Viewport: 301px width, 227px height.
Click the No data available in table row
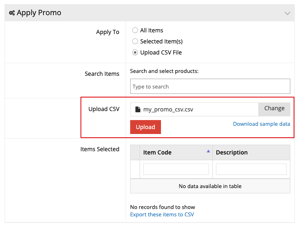click(210, 186)
